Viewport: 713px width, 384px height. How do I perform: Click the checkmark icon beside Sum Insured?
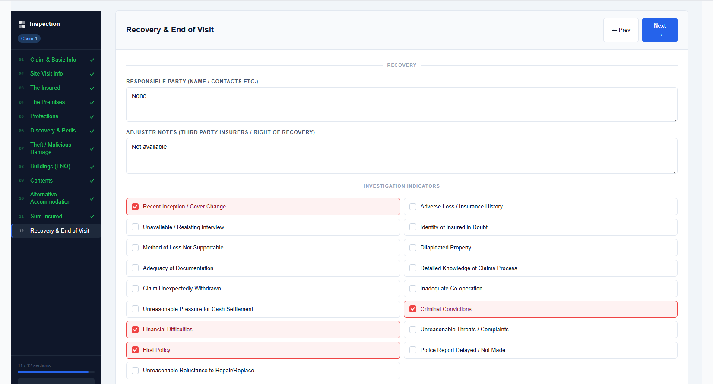92,217
